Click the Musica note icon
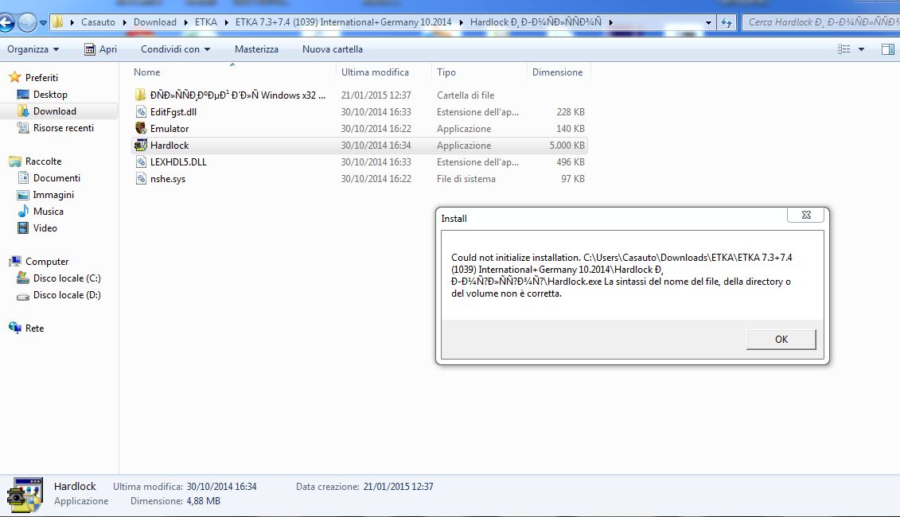 pyautogui.click(x=23, y=211)
